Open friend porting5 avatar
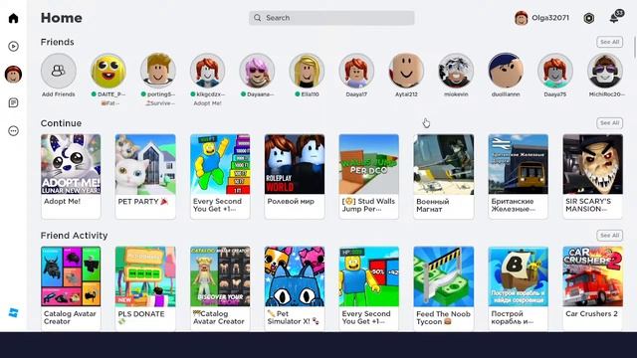637x358 pixels. click(x=158, y=71)
